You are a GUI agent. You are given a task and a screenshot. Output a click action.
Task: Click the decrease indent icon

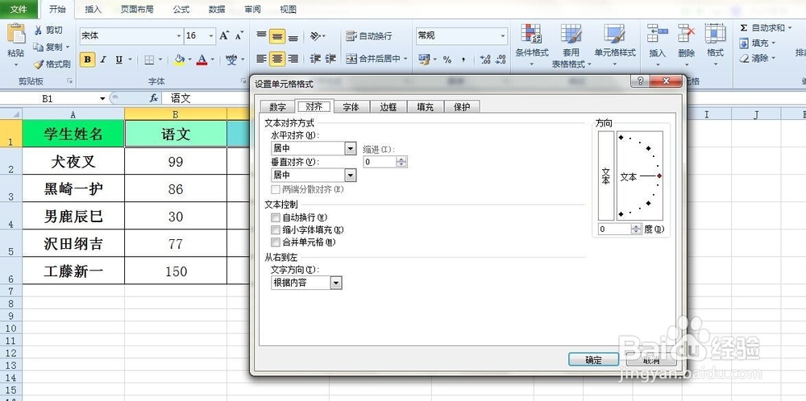[315, 59]
